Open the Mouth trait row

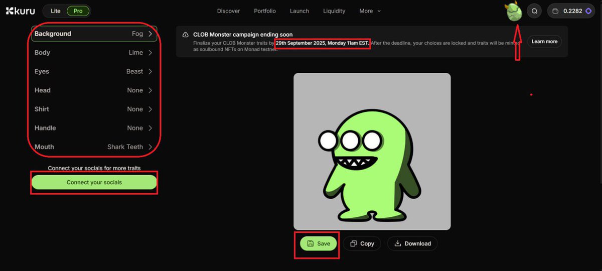pyautogui.click(x=94, y=147)
